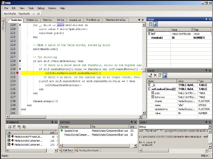Expand the _G table in Watch
The height and width of the screenshot is (159, 213).
coord(149,85)
